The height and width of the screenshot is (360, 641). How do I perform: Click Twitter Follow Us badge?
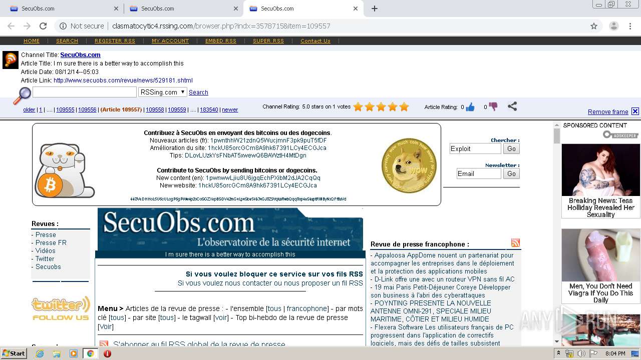(61, 308)
